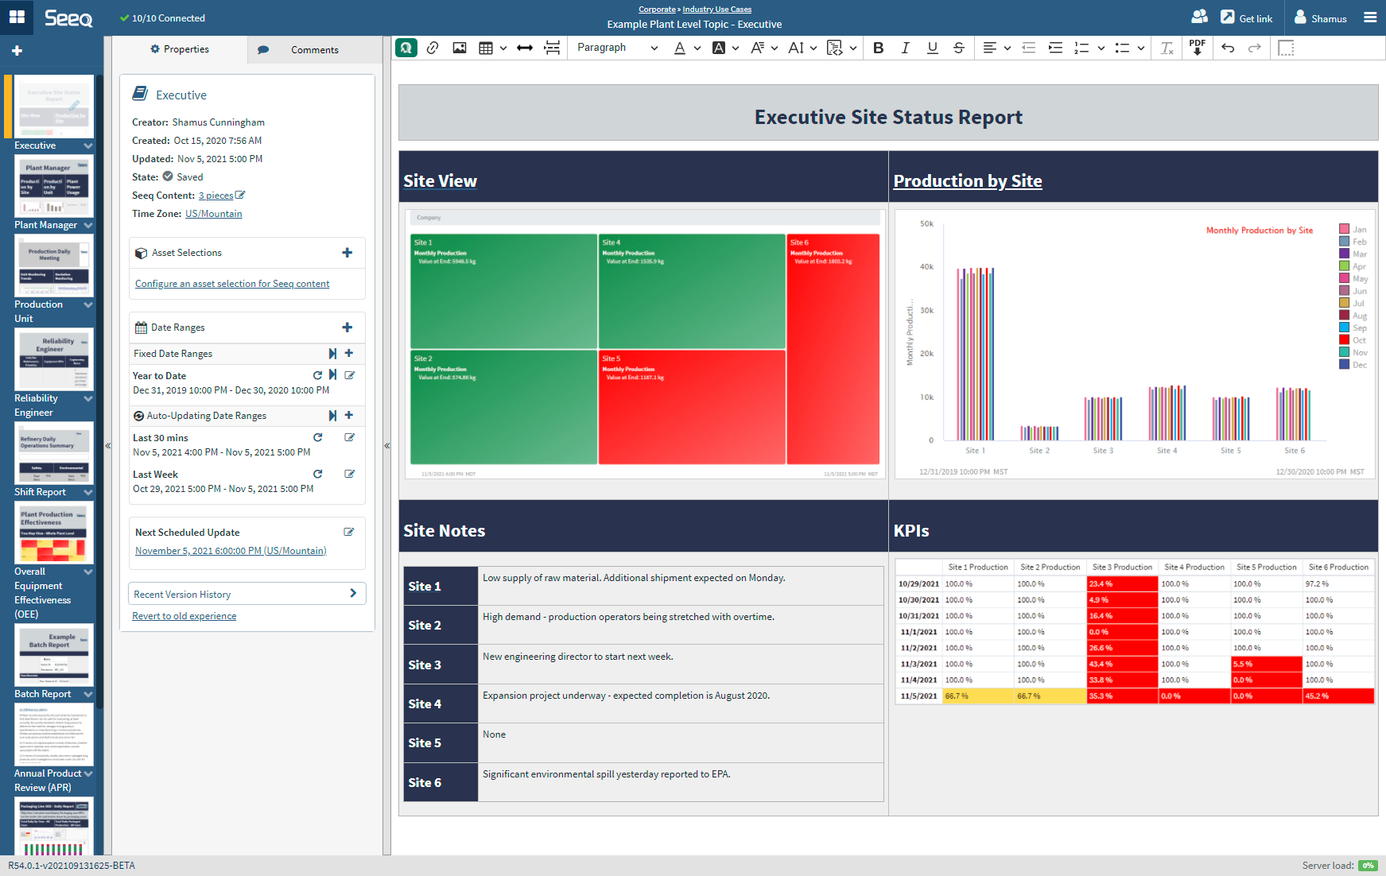Insert a hyperlink using the link icon
Image resolution: width=1386 pixels, height=876 pixels.
pyautogui.click(x=433, y=48)
